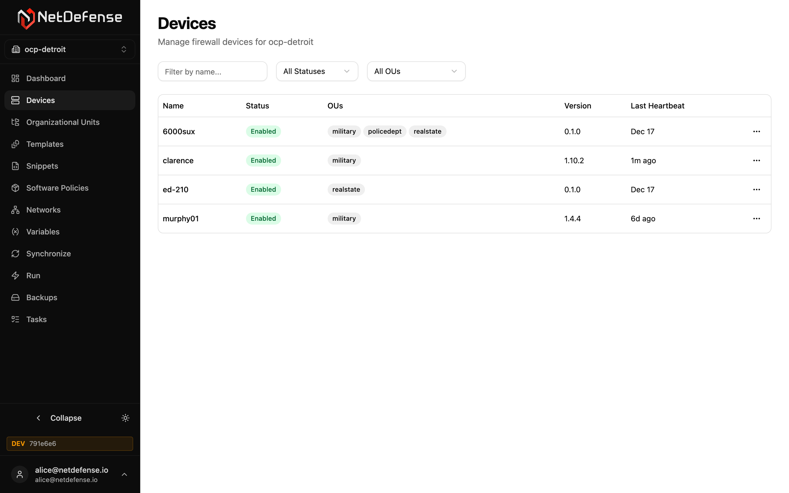Open the Tasks page
Viewport: 789px width, 493px height.
[70, 319]
